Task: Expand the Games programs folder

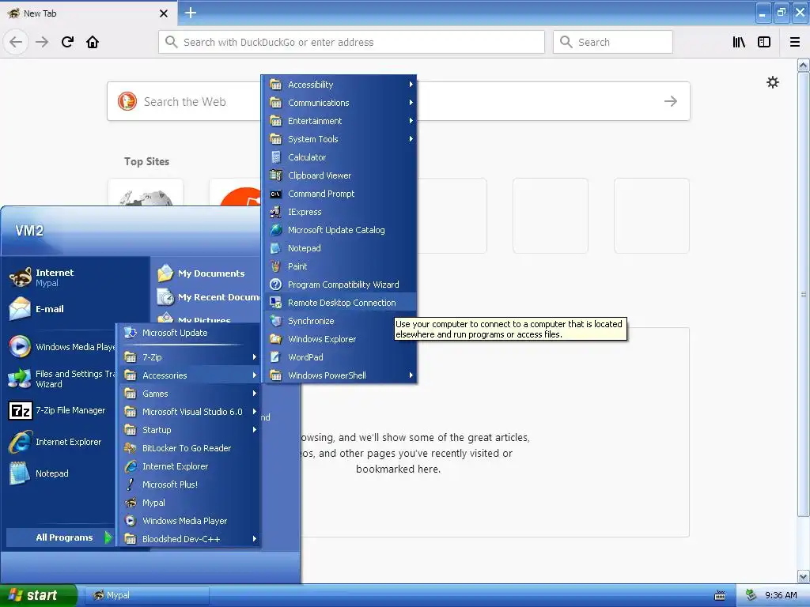Action: point(190,394)
